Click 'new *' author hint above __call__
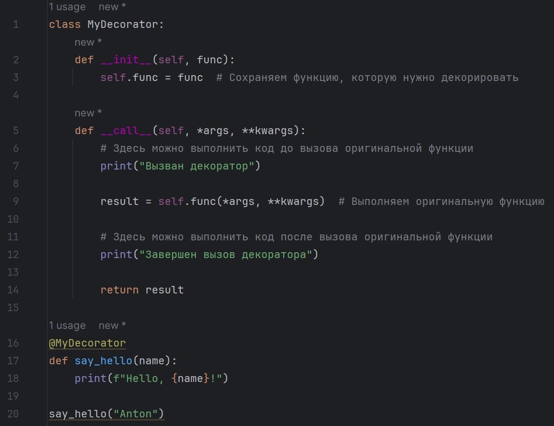Viewport: 554px width, 426px height. pyautogui.click(x=88, y=113)
